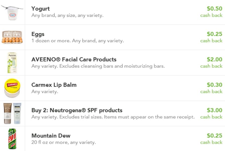Select the "Excludes cleansing bars" description text
Viewport: 225px width, 151px height.
coord(98,66)
